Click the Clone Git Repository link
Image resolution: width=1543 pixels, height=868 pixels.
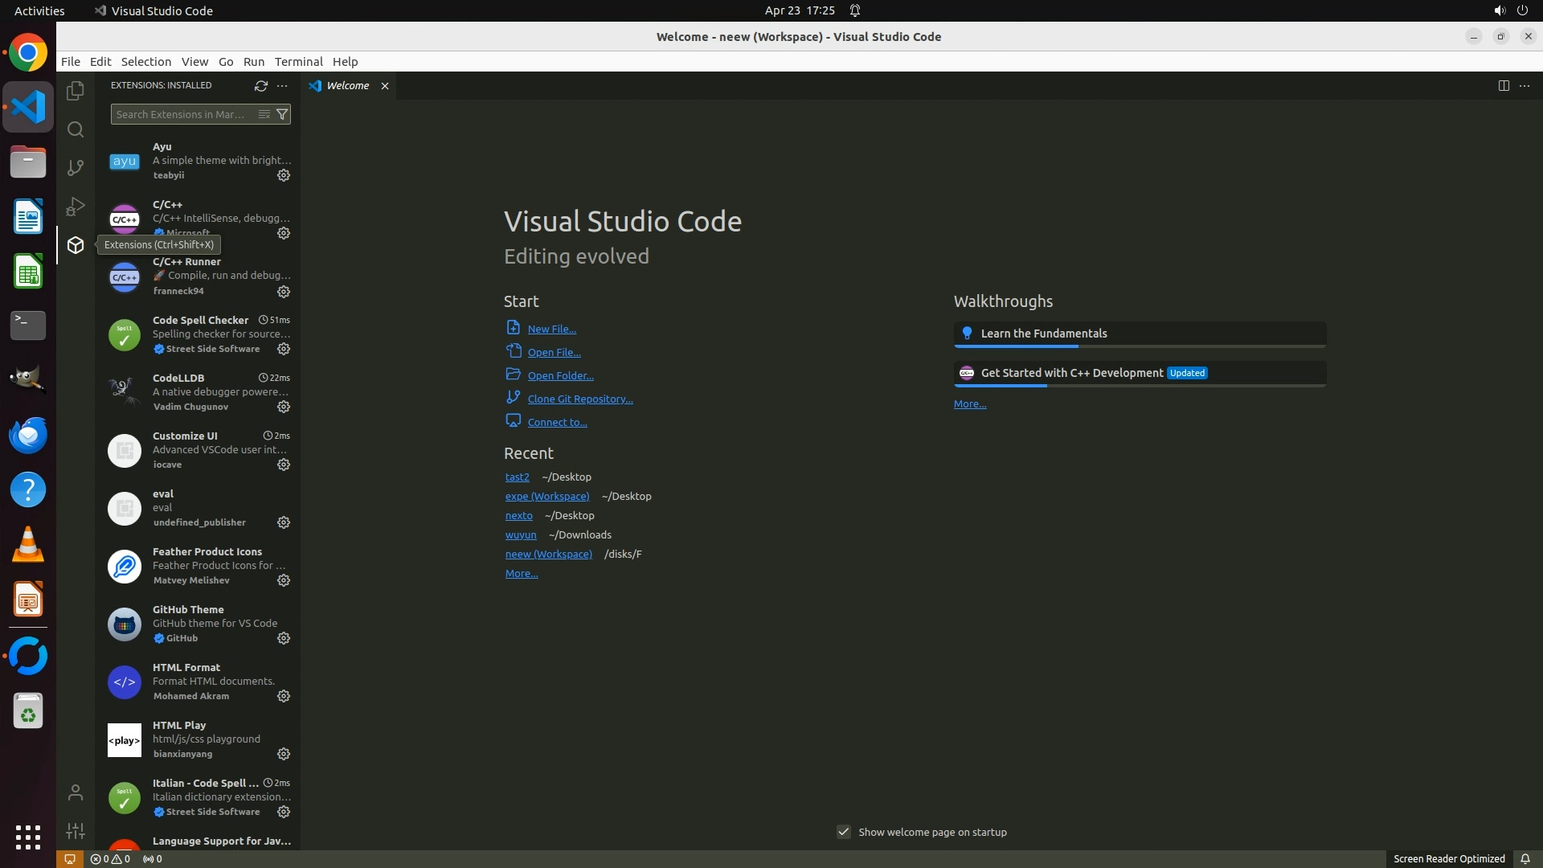point(579,399)
